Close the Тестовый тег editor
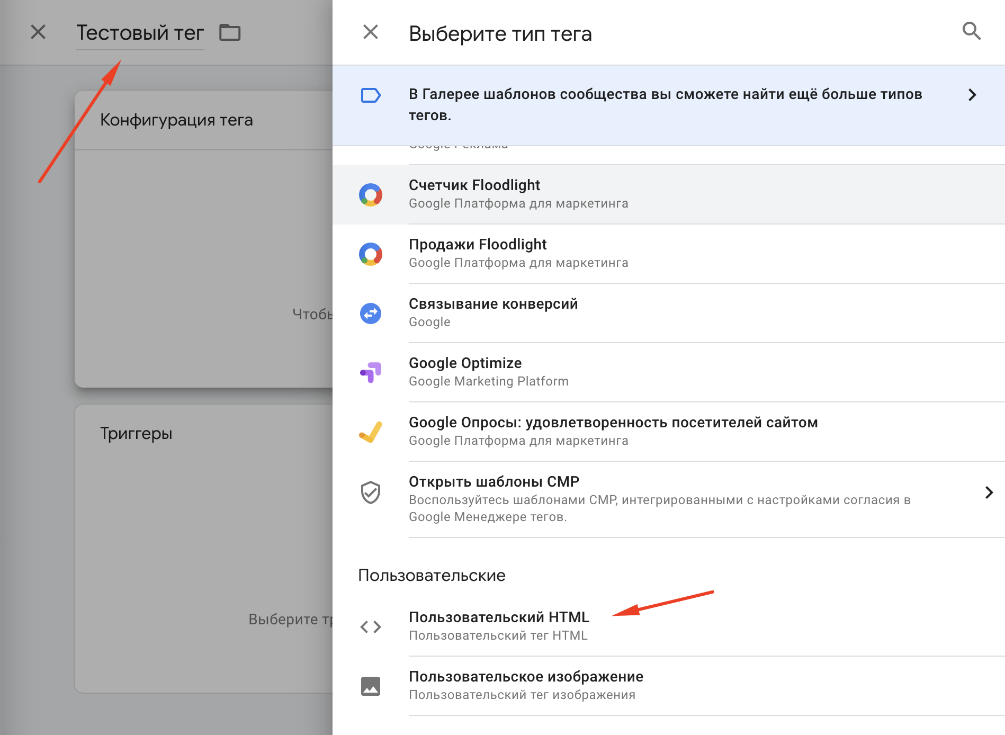Screen dimensions: 1005x735 38,32
